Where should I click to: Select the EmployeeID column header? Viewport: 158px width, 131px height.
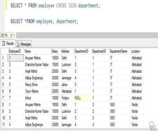pyautogui.click(x=14, y=51)
